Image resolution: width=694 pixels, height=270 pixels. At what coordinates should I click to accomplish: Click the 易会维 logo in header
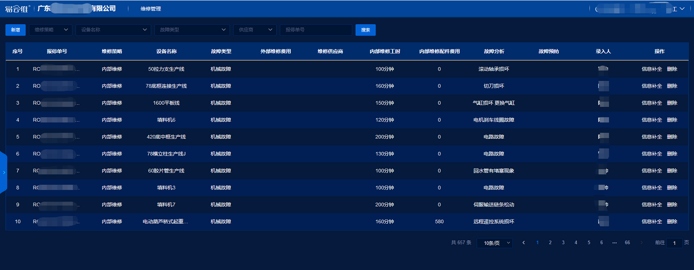click(17, 9)
